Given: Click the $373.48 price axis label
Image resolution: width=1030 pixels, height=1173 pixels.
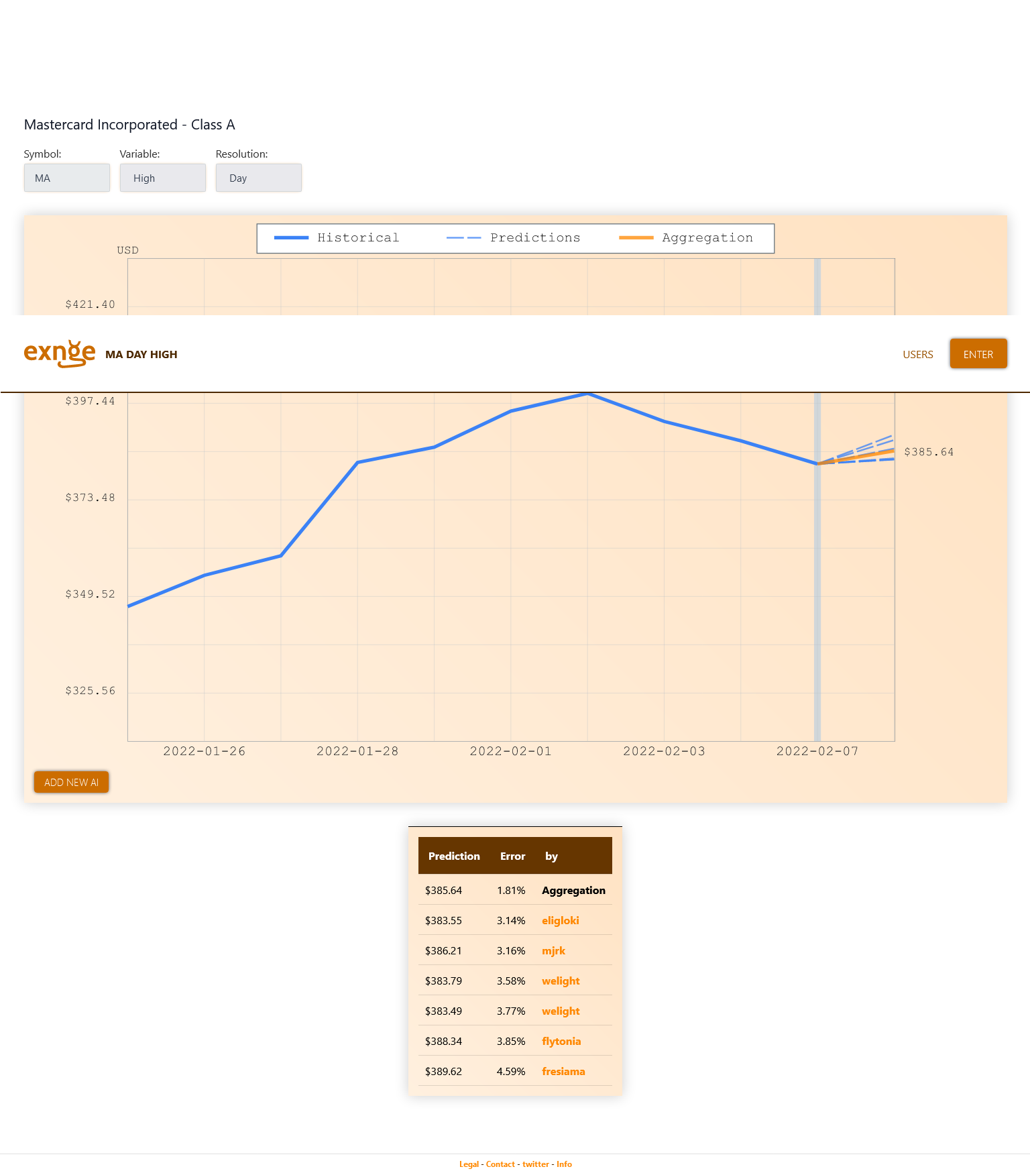Looking at the screenshot, I should tap(90, 498).
